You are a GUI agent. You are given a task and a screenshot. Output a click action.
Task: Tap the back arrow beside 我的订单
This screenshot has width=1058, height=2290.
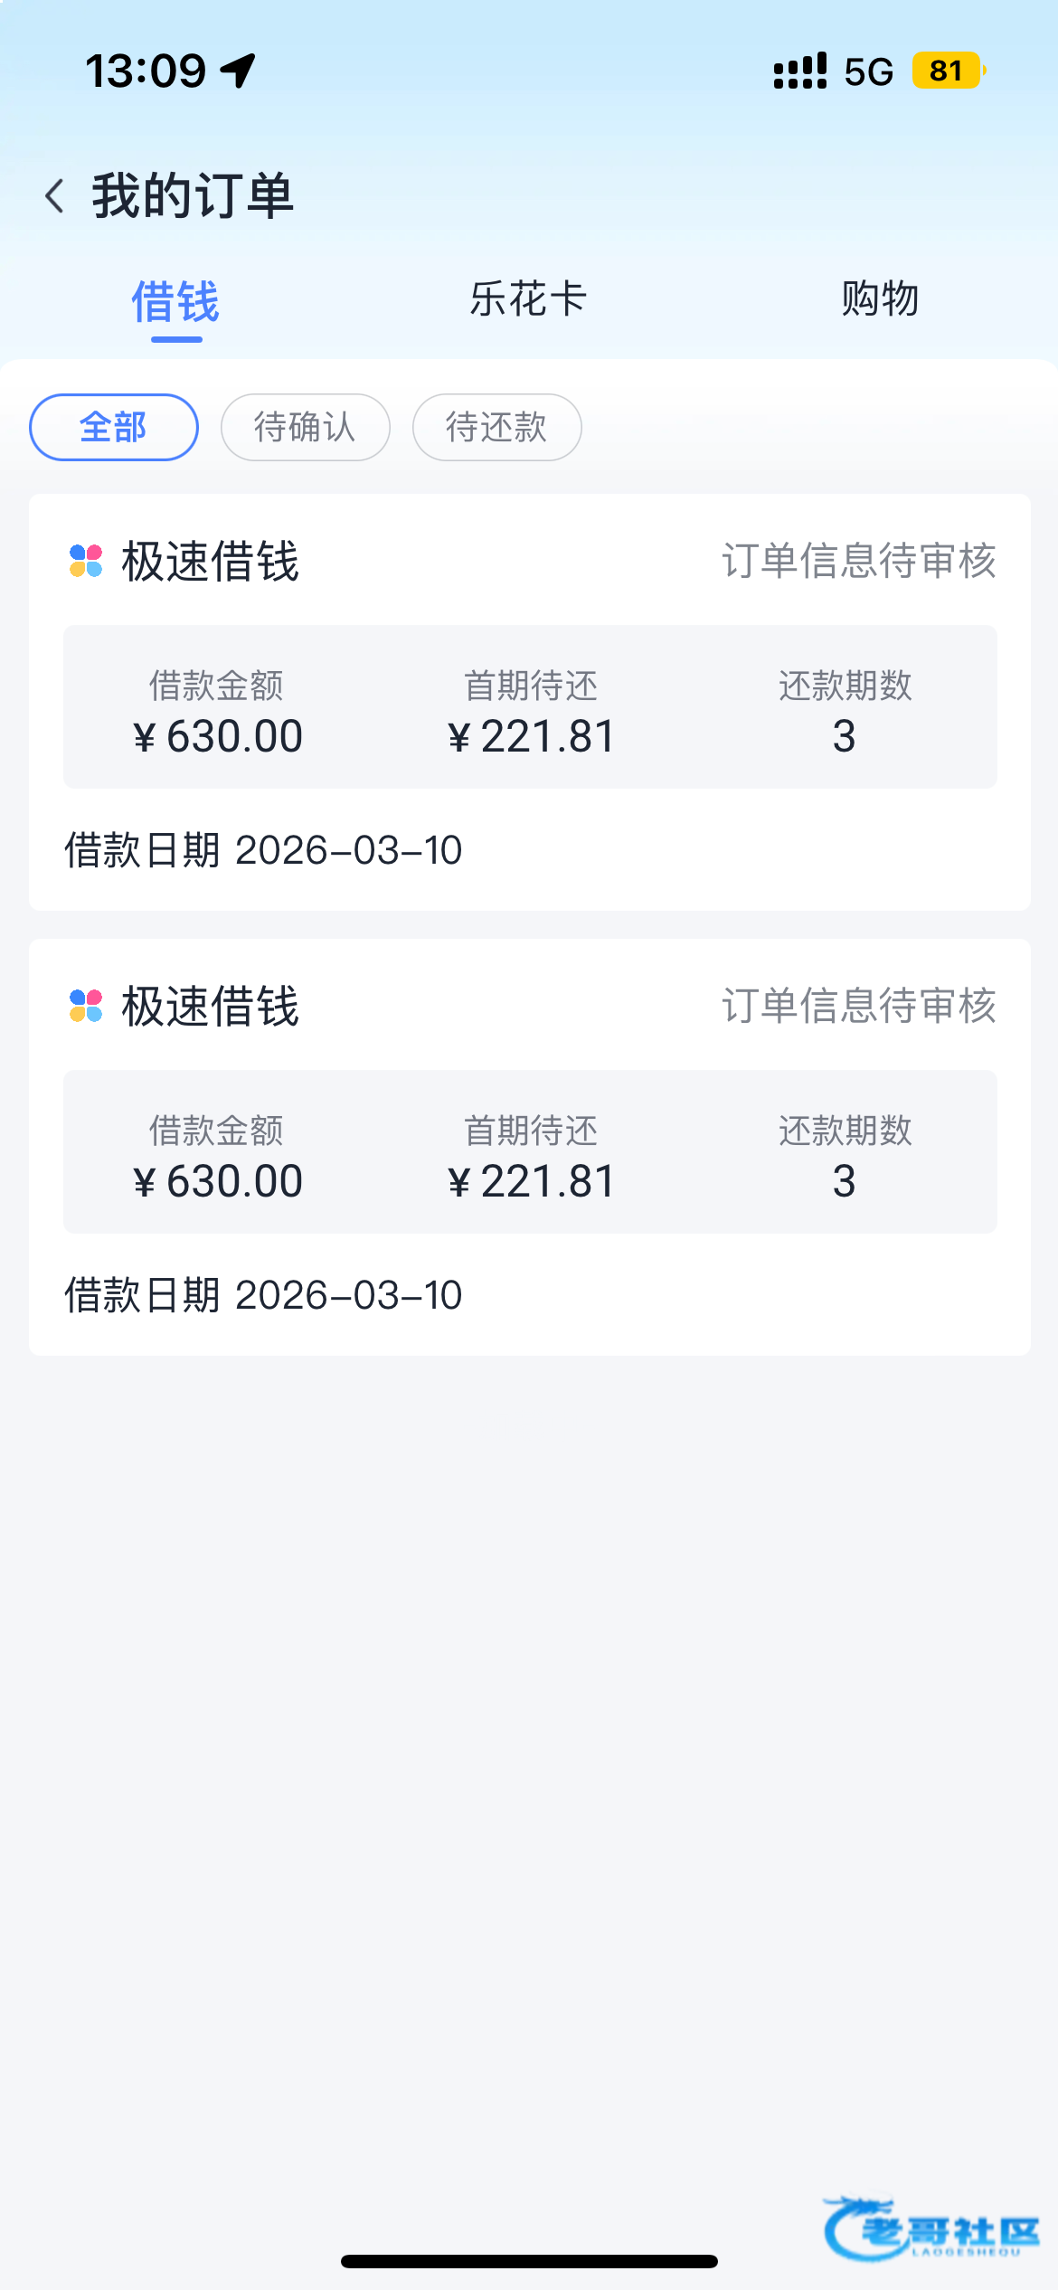pyautogui.click(x=55, y=196)
